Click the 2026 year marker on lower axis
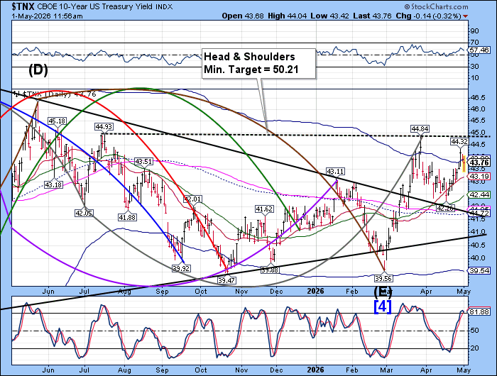 [315, 370]
